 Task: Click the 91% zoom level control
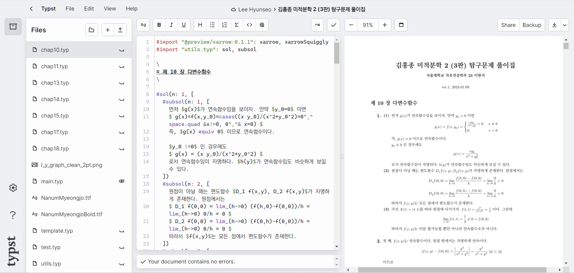(368, 25)
